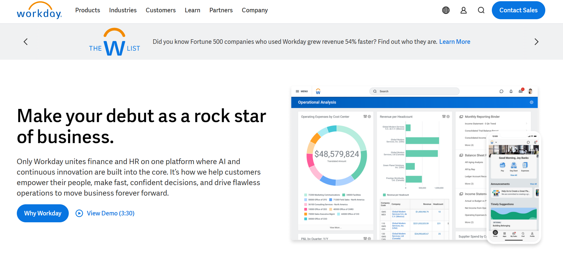Click the paragraph starting 'Only Workday unites finance'
Image resolution: width=563 pixels, height=261 pixels.
click(139, 177)
